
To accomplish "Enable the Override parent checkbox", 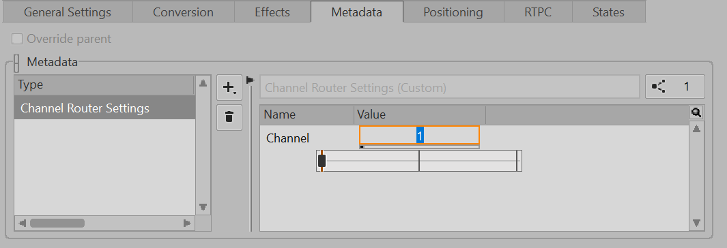I will 17,39.
